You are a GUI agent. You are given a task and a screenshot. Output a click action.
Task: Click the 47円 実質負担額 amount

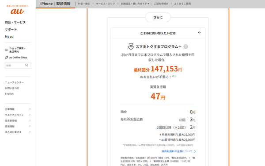tap(158, 97)
